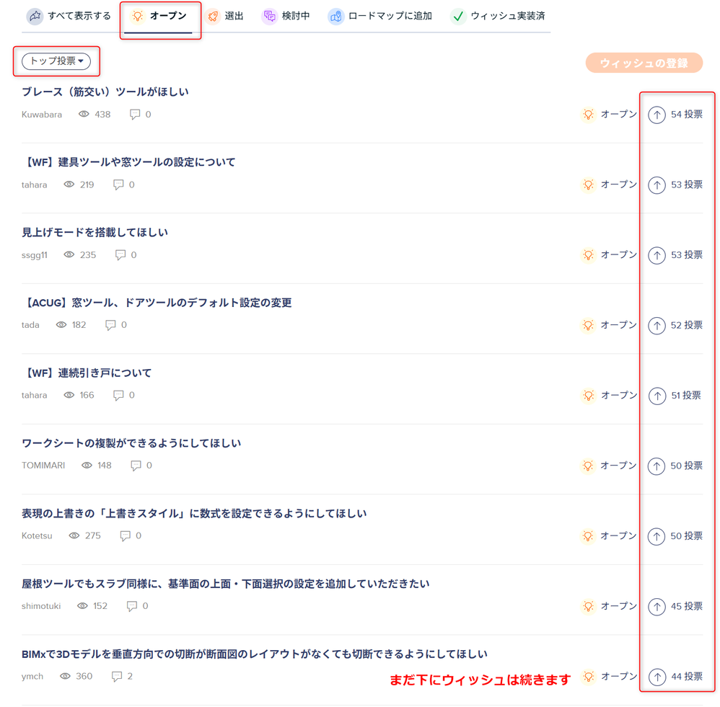720x707 pixels.
Task: Open author shimotuki's profile
Action: click(x=41, y=605)
